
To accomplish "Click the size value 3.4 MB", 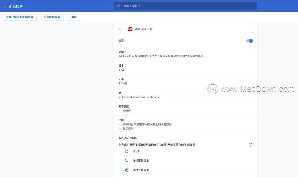I will click(123, 84).
